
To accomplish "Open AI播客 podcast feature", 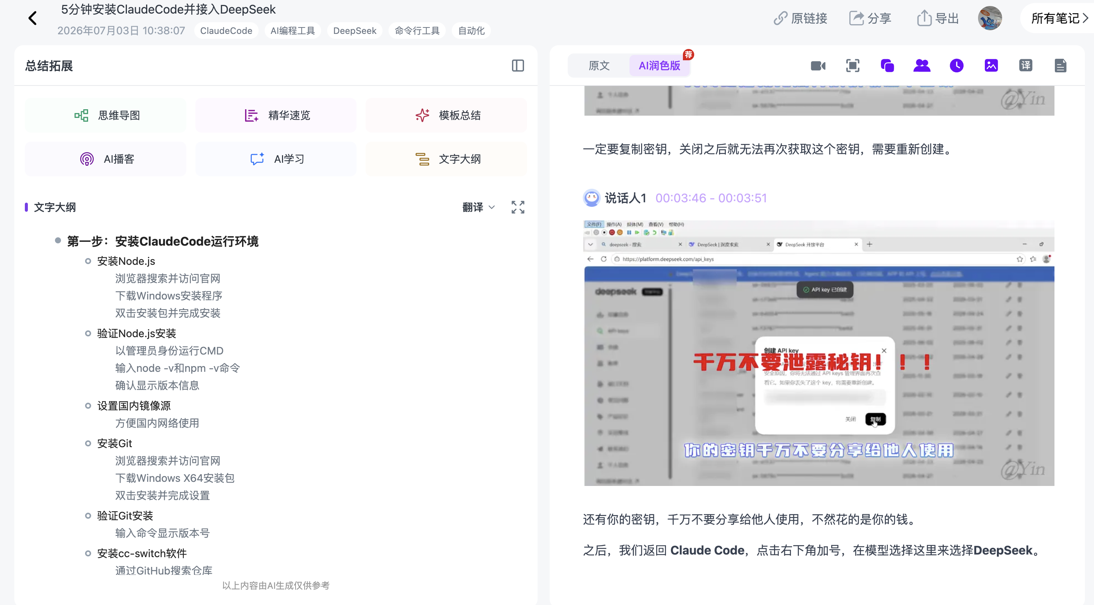I will coord(105,159).
